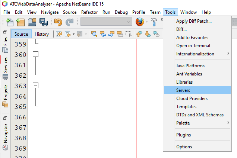Viewport: 237px width, 158px height.
Task: Click line number 366 in gutter
Action: coord(20,117)
